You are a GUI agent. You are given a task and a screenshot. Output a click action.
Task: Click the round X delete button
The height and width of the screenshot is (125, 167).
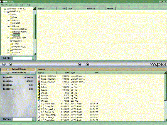click(11, 64)
